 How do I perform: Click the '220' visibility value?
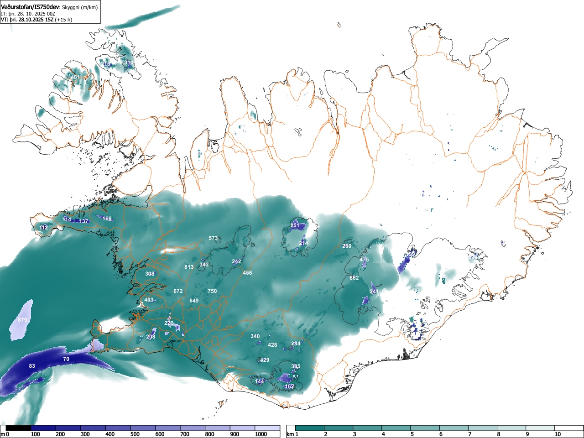(x=169, y=323)
